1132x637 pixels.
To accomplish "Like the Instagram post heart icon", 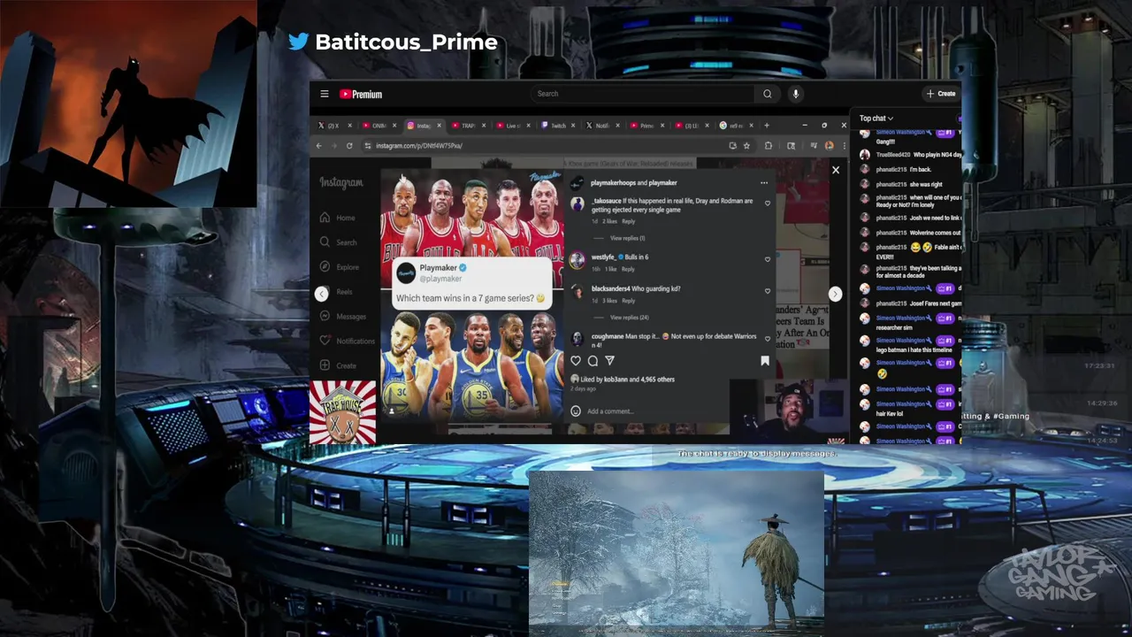I will click(576, 361).
